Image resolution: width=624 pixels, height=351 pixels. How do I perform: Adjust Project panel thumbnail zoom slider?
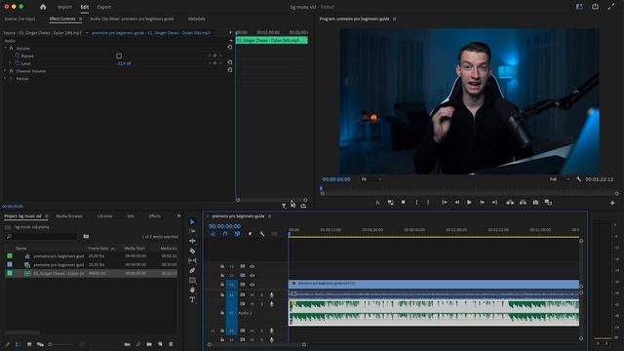(x=59, y=344)
